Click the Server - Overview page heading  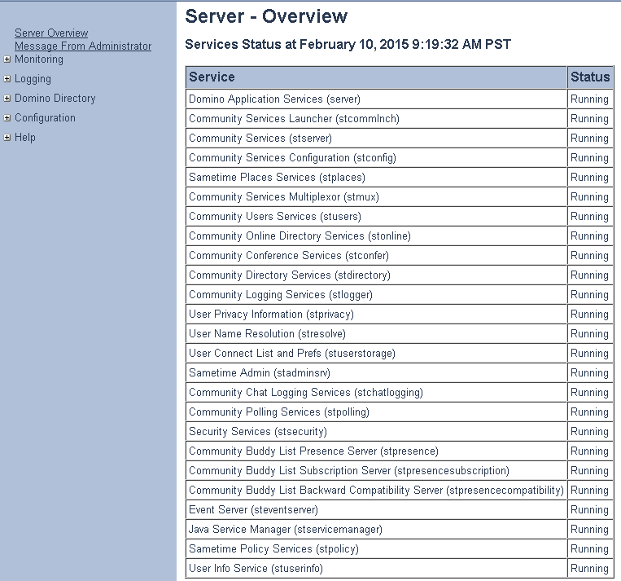click(266, 16)
